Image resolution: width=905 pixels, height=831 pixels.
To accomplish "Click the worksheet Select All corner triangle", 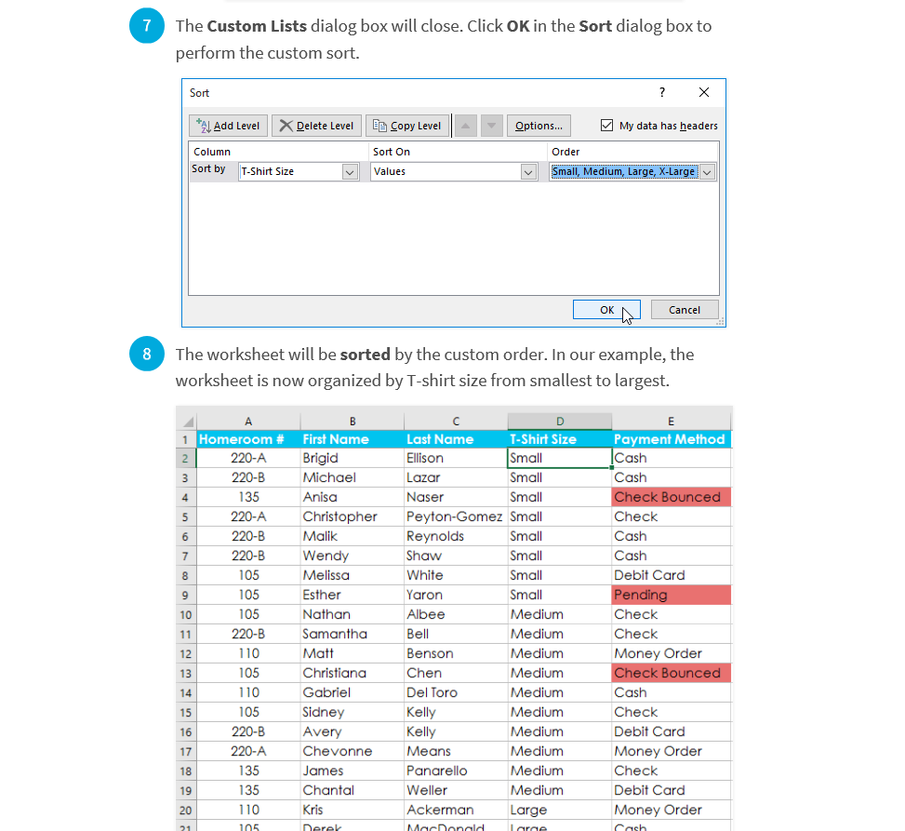I will [187, 421].
